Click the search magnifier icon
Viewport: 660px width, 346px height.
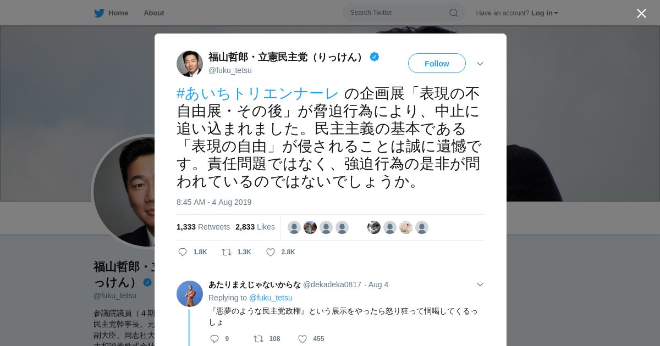point(454,13)
